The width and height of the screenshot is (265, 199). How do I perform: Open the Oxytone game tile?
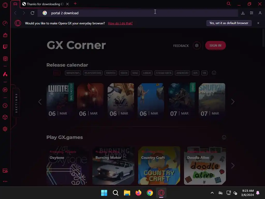(x=67, y=166)
